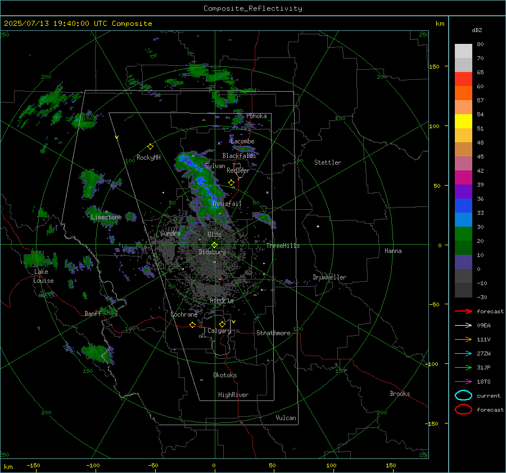The width and height of the screenshot is (506, 473).
Task: Click the Strathmore label
Action: click(x=273, y=333)
